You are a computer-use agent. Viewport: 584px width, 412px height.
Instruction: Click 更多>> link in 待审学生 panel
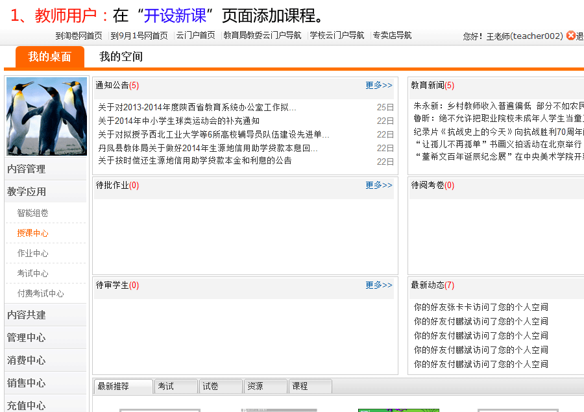pyautogui.click(x=378, y=285)
